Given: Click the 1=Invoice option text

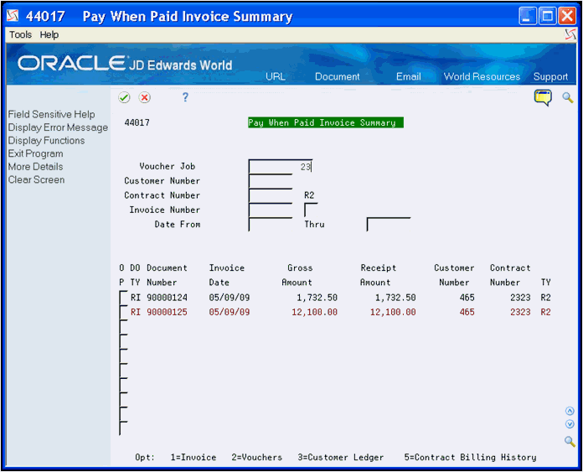Looking at the screenshot, I should tap(193, 457).
